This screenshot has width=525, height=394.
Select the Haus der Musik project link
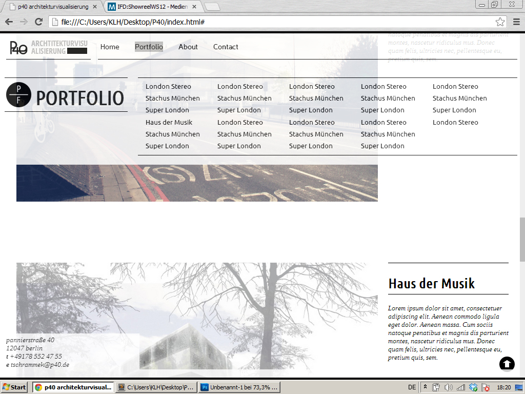169,122
